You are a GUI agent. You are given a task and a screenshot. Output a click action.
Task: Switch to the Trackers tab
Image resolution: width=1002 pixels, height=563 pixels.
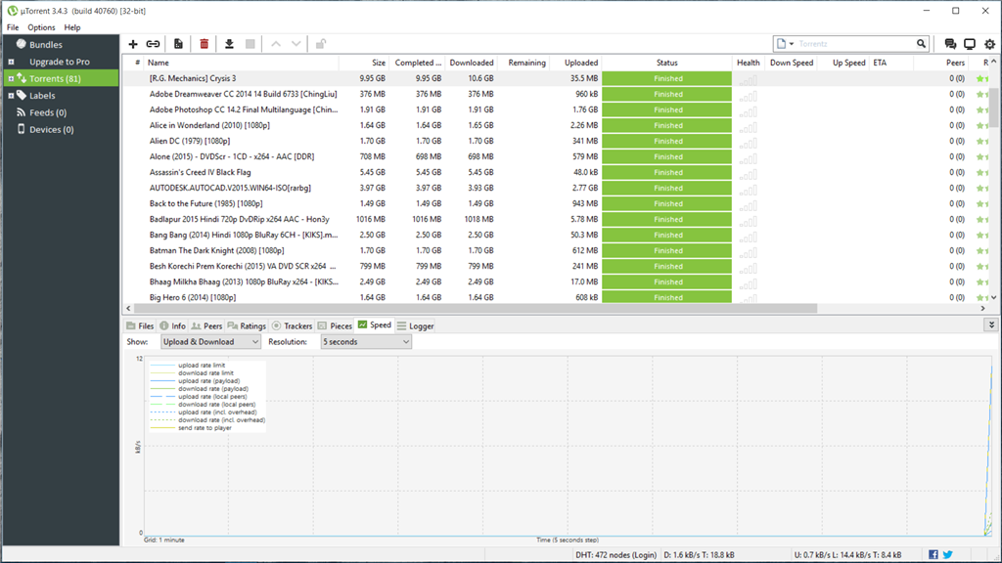(292, 325)
